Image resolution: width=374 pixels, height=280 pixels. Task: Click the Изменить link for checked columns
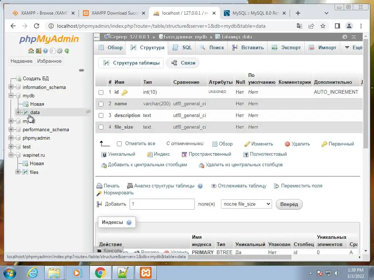(259, 144)
